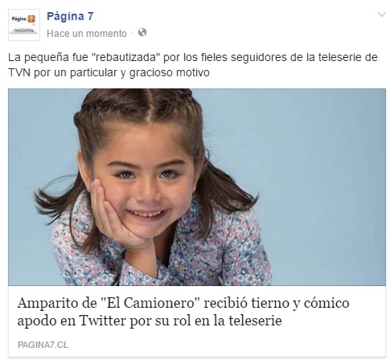Select the caption starting 'La pequeña fue'
The height and width of the screenshot is (364, 390).
(193, 65)
